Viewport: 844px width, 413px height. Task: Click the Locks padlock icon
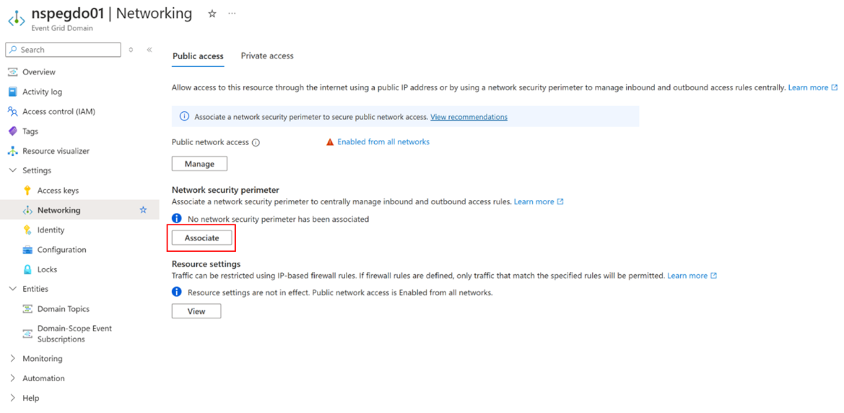coord(27,269)
